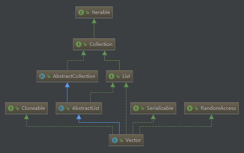Click the public lock icon on Serializable
This screenshot has width=244, height=153.
click(142, 108)
